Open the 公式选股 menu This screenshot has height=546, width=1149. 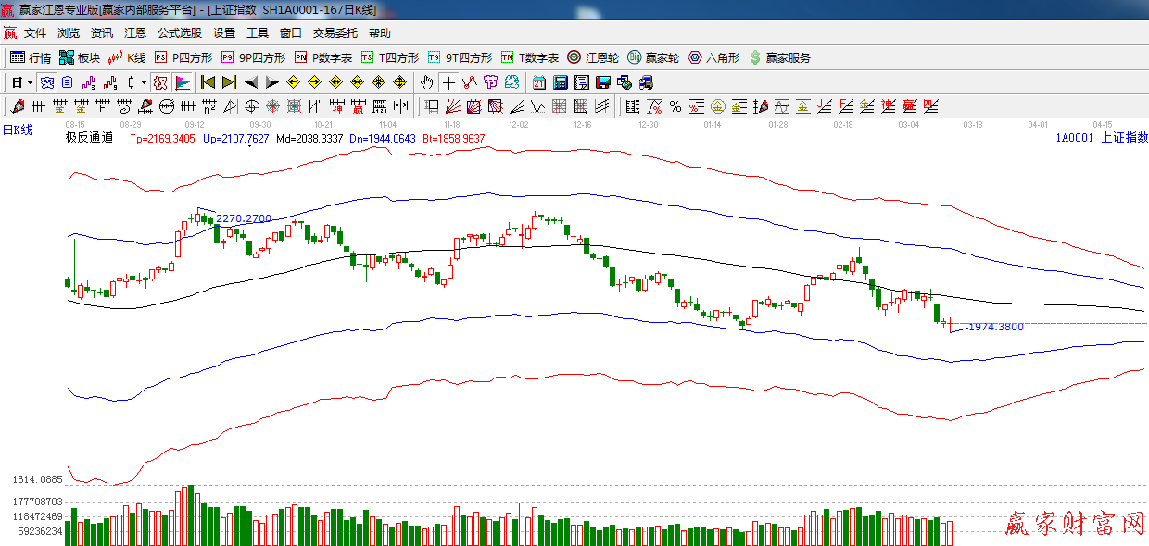pos(179,33)
